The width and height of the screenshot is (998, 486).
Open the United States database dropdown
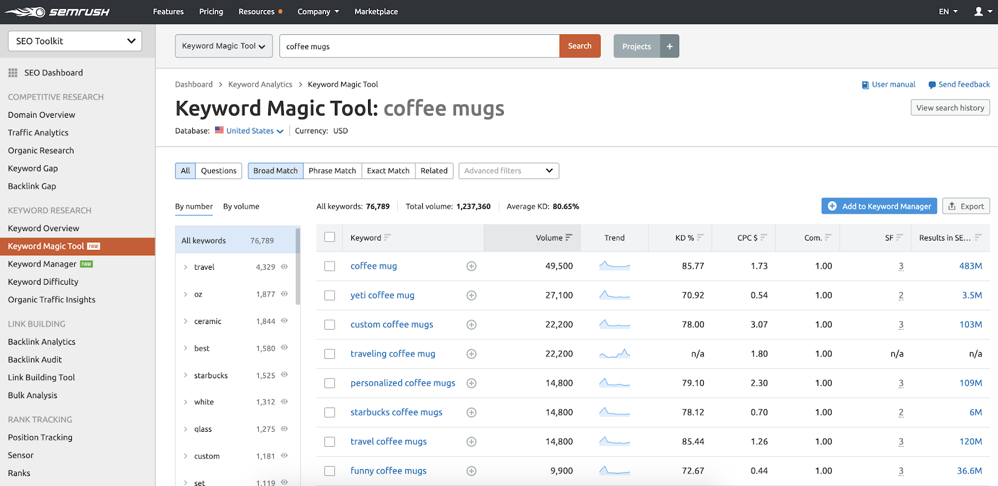pyautogui.click(x=255, y=131)
